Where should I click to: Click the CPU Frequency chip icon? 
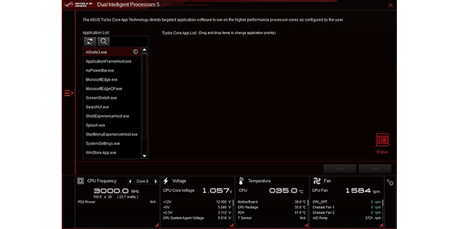(x=81, y=181)
